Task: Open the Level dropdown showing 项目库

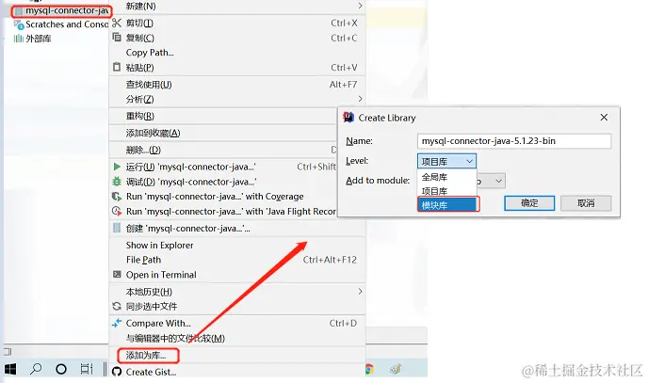Action: coord(446,161)
